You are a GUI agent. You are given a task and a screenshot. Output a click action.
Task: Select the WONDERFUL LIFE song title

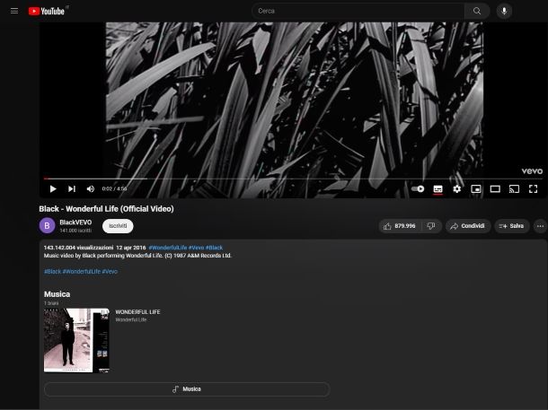point(137,312)
